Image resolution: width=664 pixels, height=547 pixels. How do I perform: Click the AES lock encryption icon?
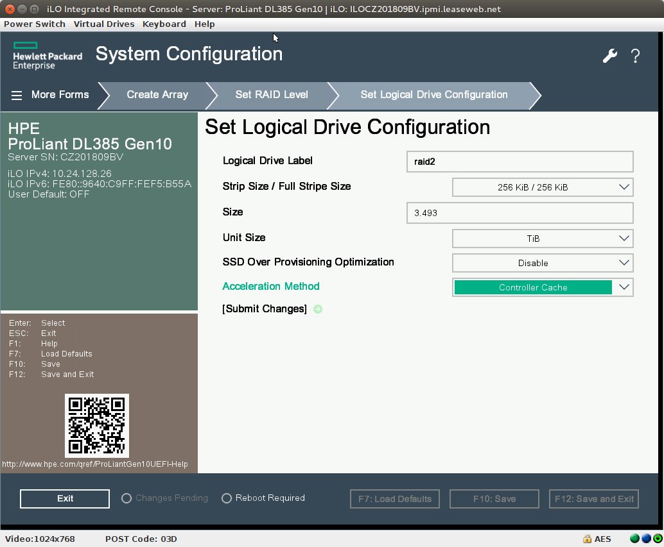coord(588,539)
